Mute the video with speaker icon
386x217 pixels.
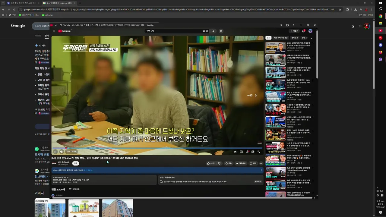[62, 152]
